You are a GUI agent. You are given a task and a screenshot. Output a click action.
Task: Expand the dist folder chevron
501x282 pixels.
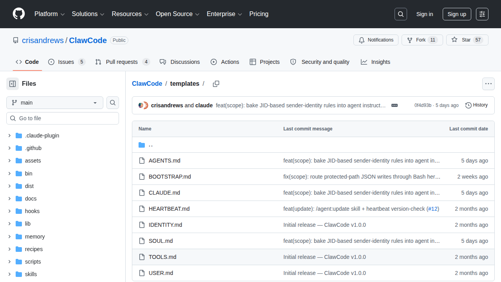pos(9,186)
